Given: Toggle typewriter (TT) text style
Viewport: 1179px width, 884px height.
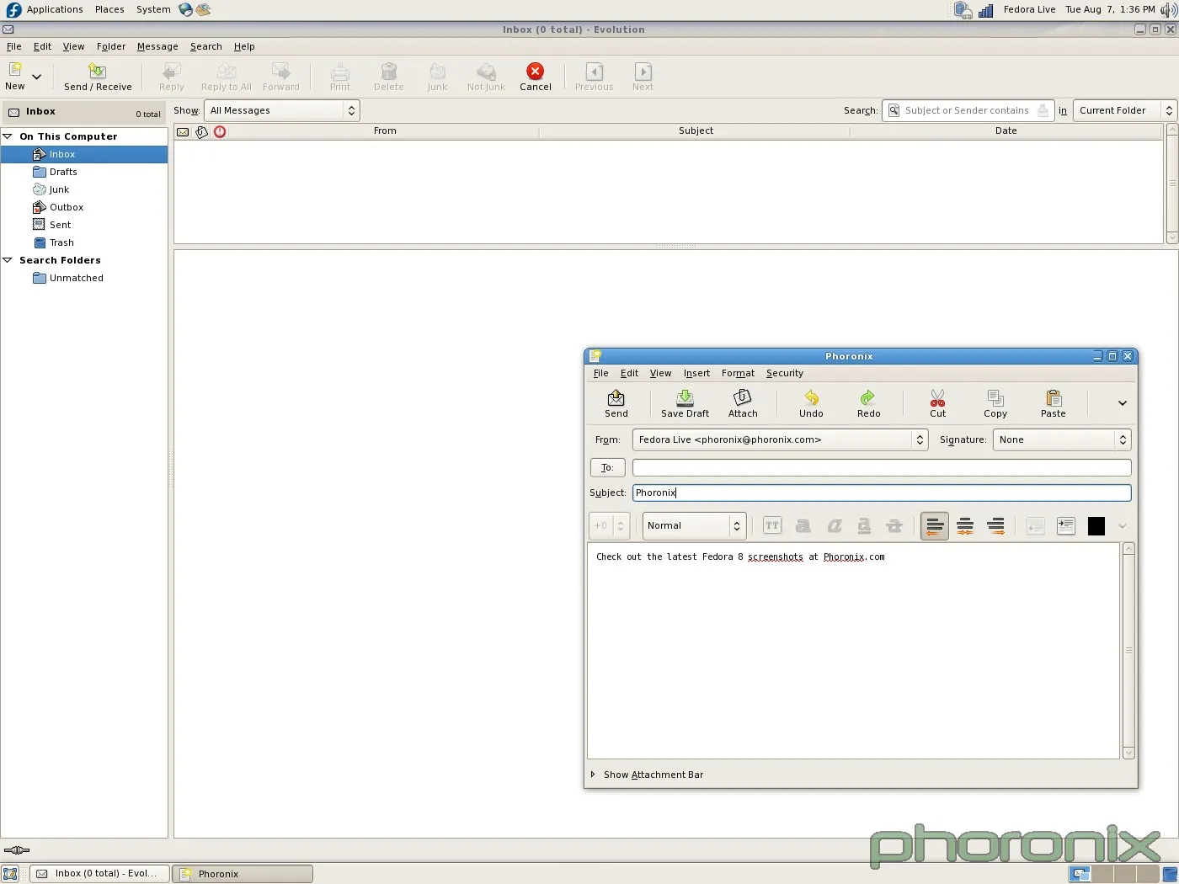Looking at the screenshot, I should [772, 525].
